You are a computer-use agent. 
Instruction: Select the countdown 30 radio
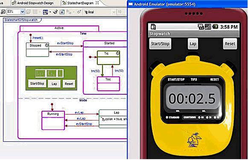pyautogui.click(x=207, y=118)
